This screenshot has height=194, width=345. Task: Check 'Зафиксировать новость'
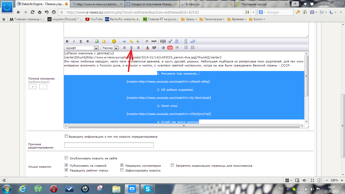[122, 170]
